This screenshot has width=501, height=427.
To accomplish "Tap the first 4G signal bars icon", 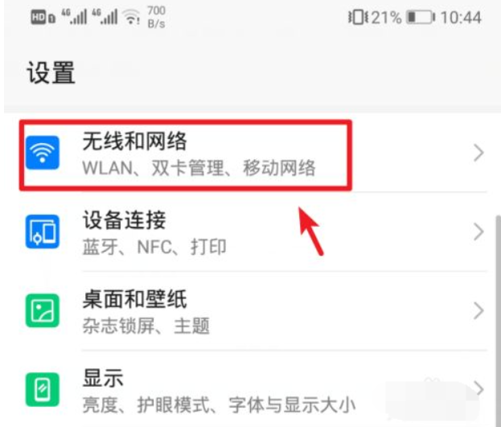I will [74, 17].
